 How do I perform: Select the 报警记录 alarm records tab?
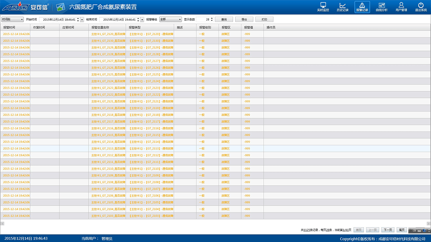[x=362, y=7]
